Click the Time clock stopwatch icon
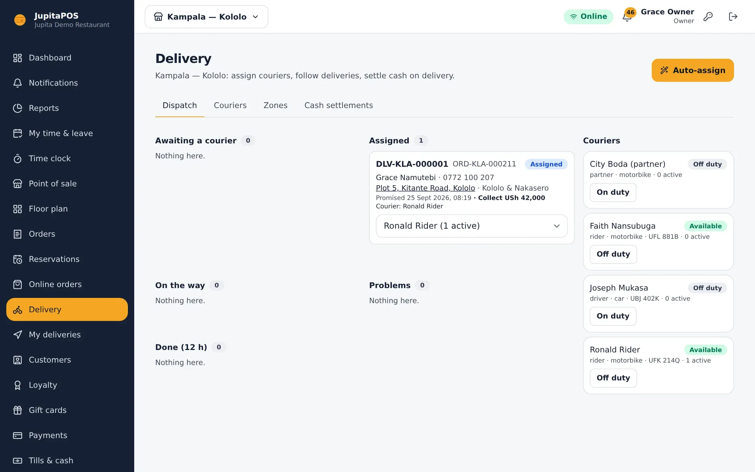755x472 pixels. tap(17, 158)
